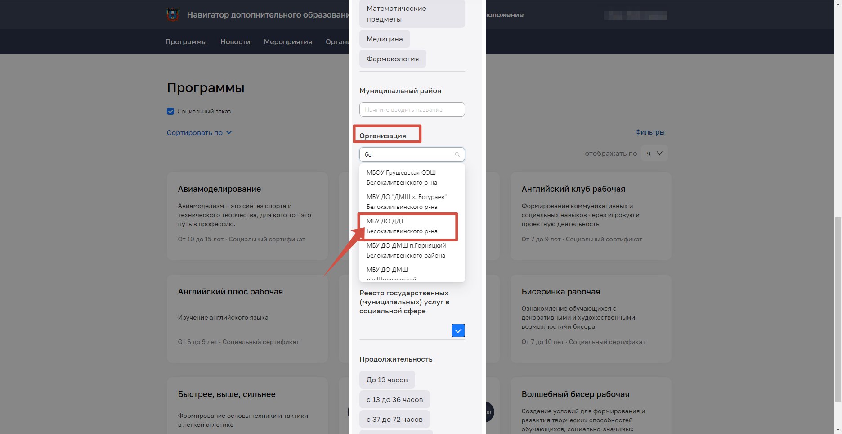The image size is (842, 434).
Task: Choose the с 13 до 36 часов duration
Action: [394, 399]
